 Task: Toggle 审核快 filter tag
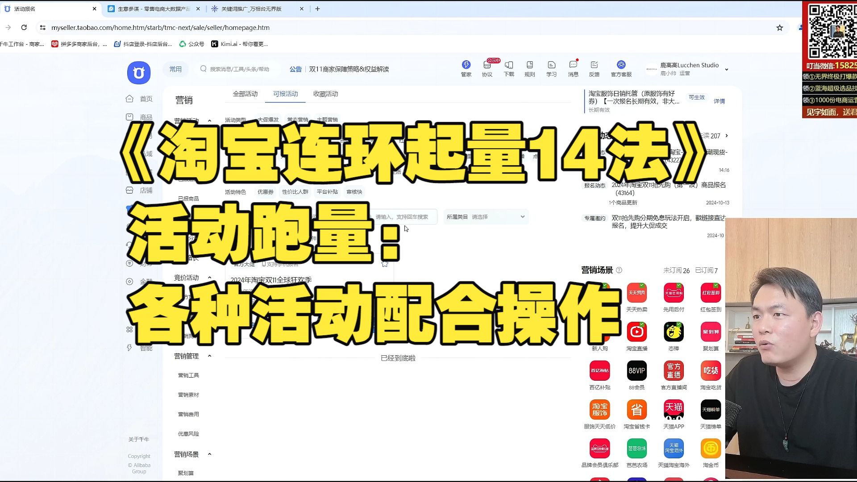pyautogui.click(x=354, y=192)
